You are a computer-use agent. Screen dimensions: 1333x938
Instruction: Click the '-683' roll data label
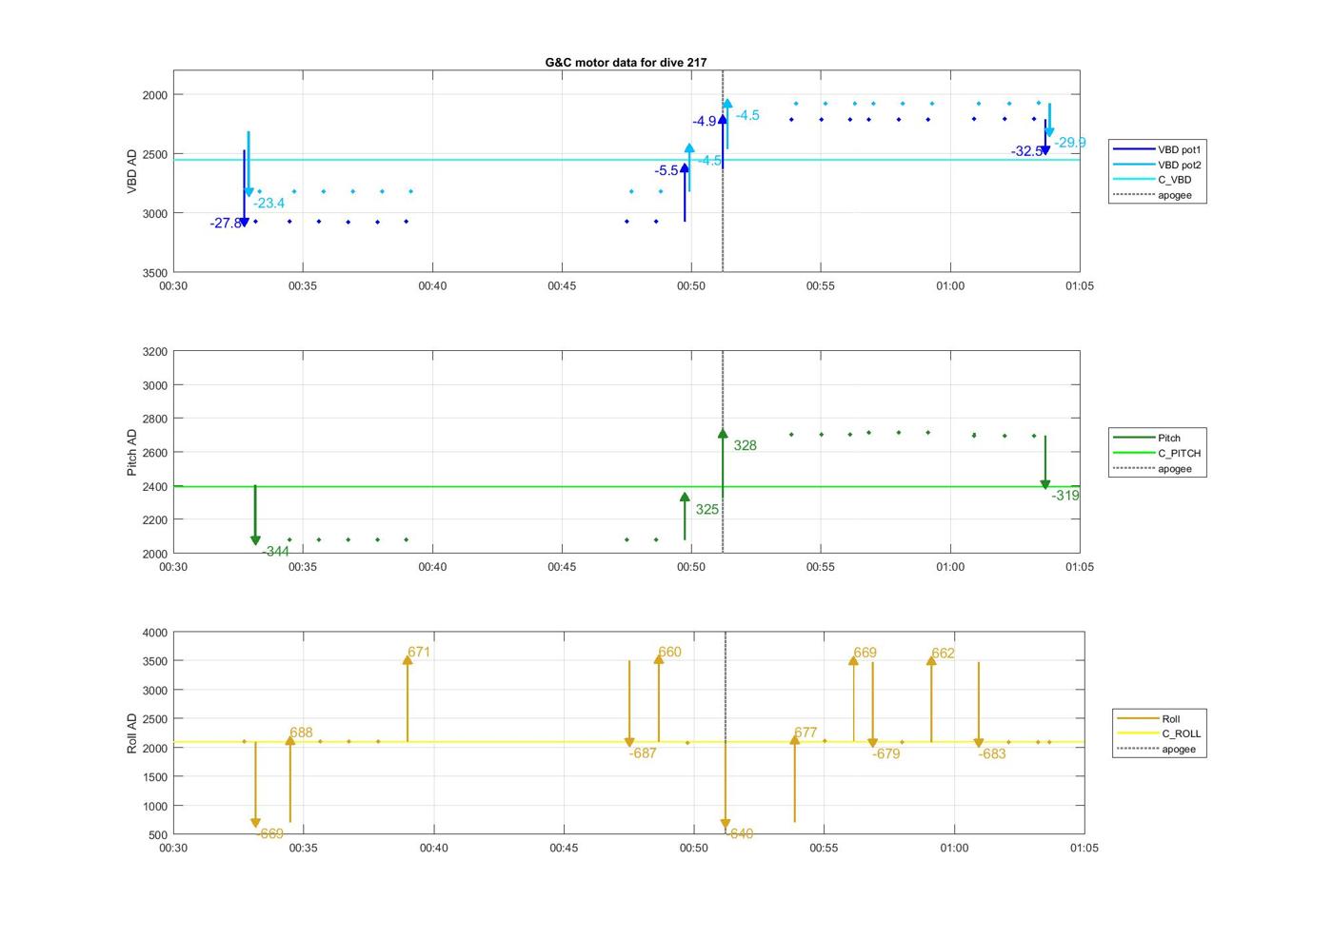992,754
